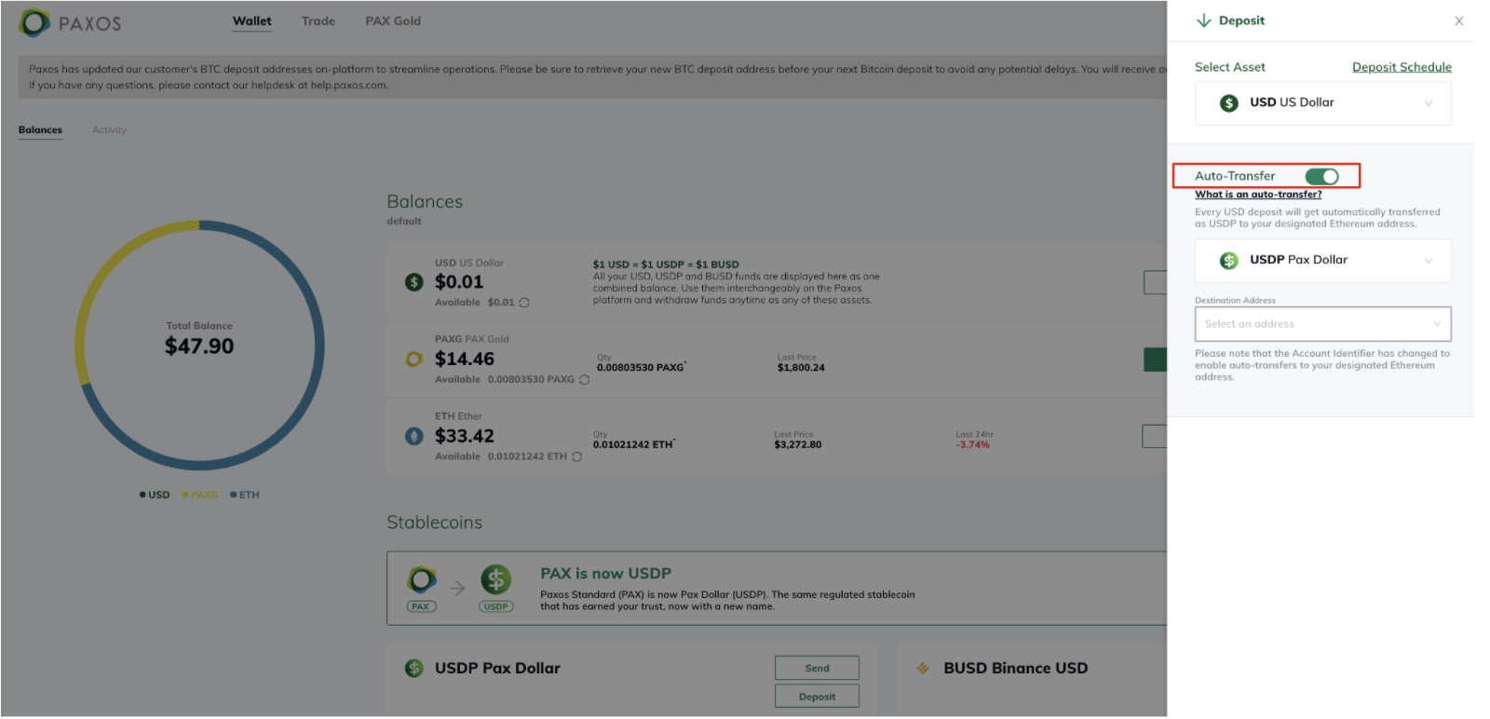Click the PAXG legend item under chart

click(x=200, y=495)
